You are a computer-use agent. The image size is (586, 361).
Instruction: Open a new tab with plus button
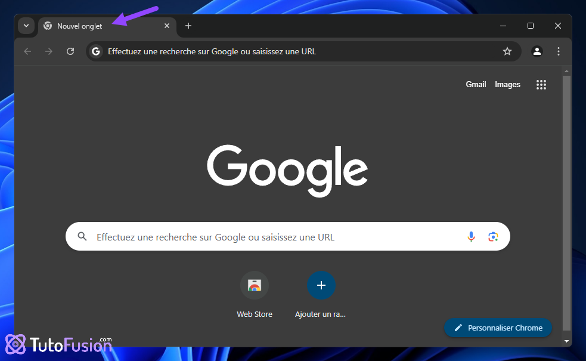pyautogui.click(x=188, y=26)
